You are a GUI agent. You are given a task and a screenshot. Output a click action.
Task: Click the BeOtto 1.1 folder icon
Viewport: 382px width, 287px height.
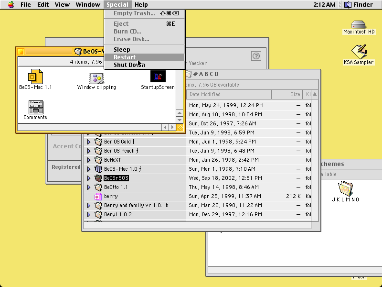point(98,187)
